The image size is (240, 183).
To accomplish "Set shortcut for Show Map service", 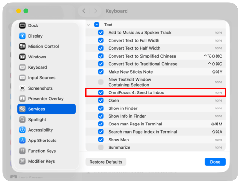I will click(x=218, y=140).
